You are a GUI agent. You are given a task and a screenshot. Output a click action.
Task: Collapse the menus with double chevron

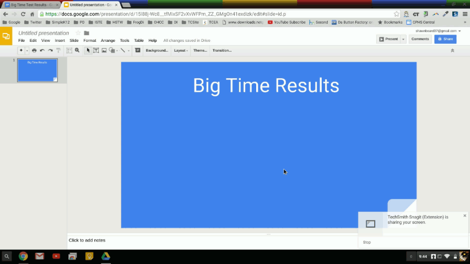point(452,51)
